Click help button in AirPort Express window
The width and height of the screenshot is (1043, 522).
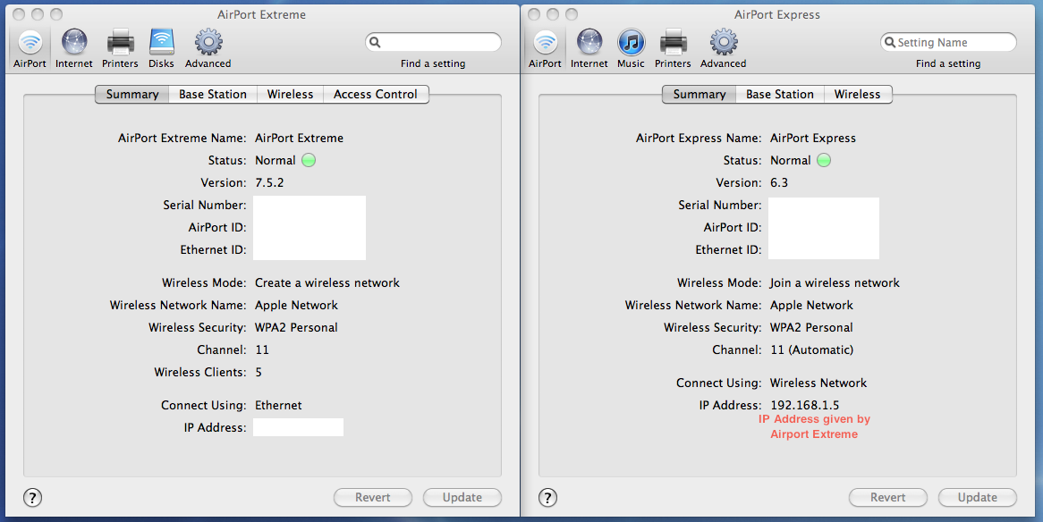point(547,497)
